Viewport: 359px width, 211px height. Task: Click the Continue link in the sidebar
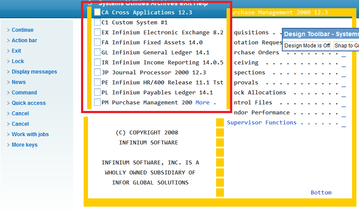[x=23, y=30]
